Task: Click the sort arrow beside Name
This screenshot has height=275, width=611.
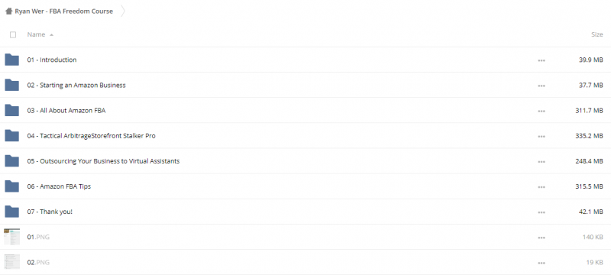Action: 51,35
